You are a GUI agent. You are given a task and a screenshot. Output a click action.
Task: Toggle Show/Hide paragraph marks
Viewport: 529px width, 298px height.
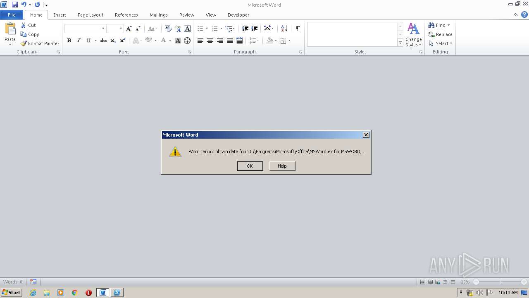tap(298, 29)
